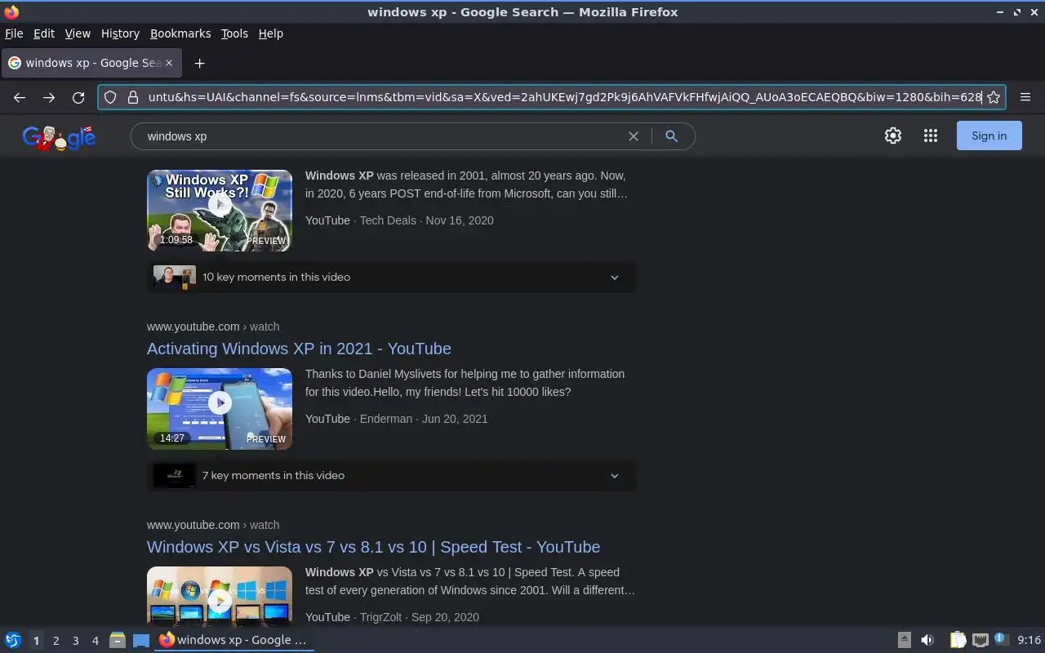
Task: Open the Windows XP Still Works thumbnail
Action: tap(220, 211)
